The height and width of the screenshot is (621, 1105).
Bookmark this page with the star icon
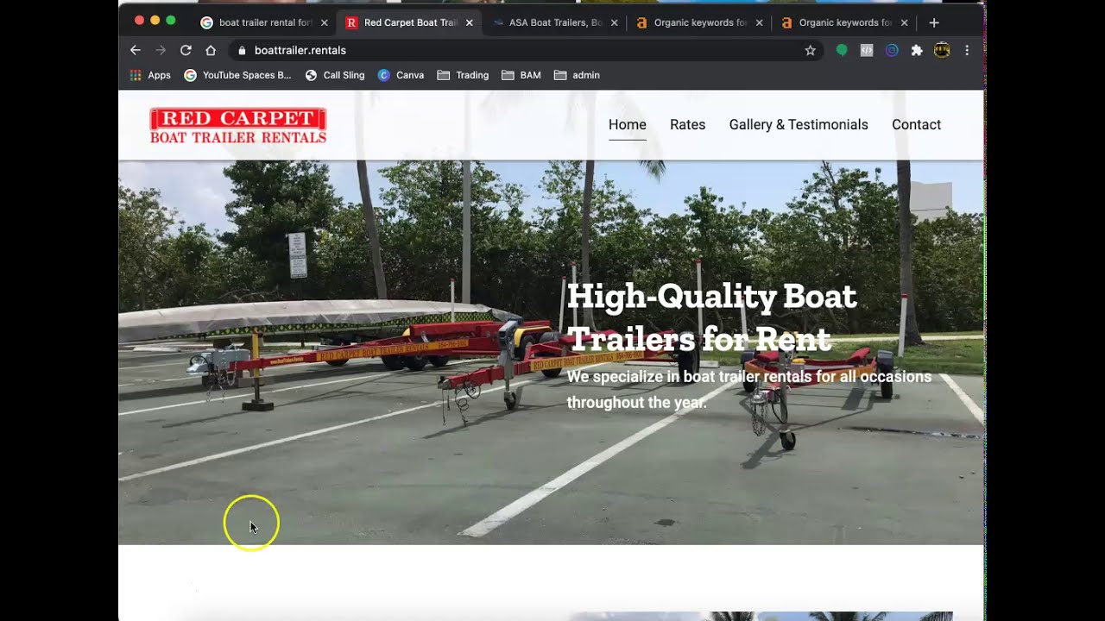(x=810, y=50)
